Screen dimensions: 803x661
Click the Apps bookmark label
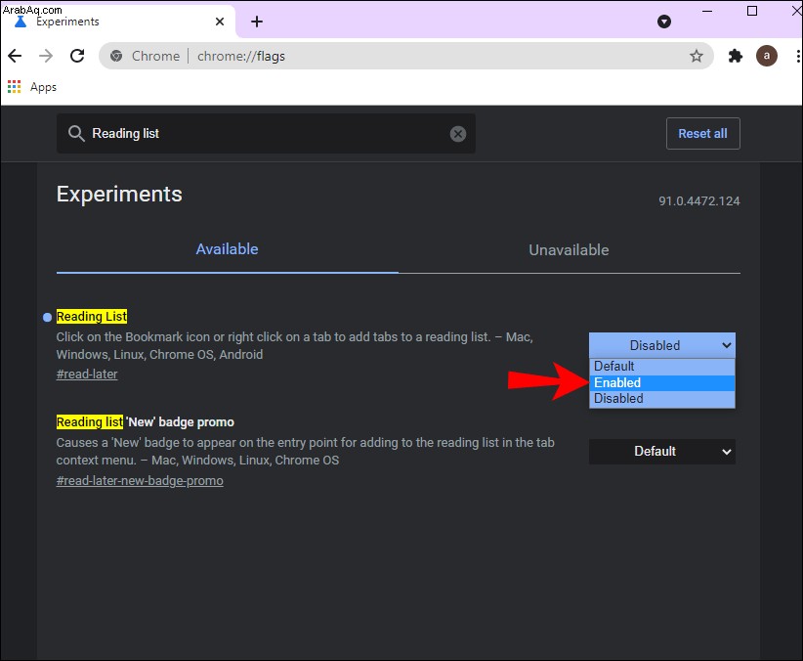coord(43,87)
